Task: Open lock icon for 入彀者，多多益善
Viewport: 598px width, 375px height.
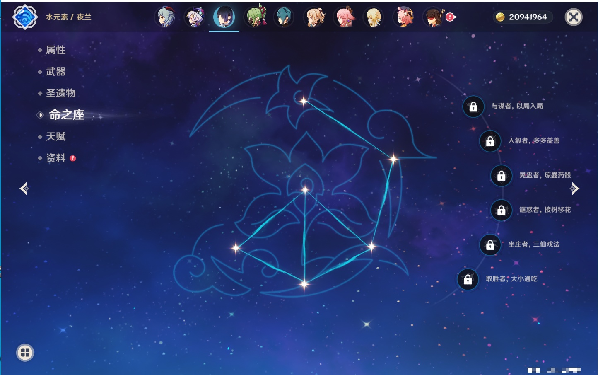Action: (x=490, y=141)
